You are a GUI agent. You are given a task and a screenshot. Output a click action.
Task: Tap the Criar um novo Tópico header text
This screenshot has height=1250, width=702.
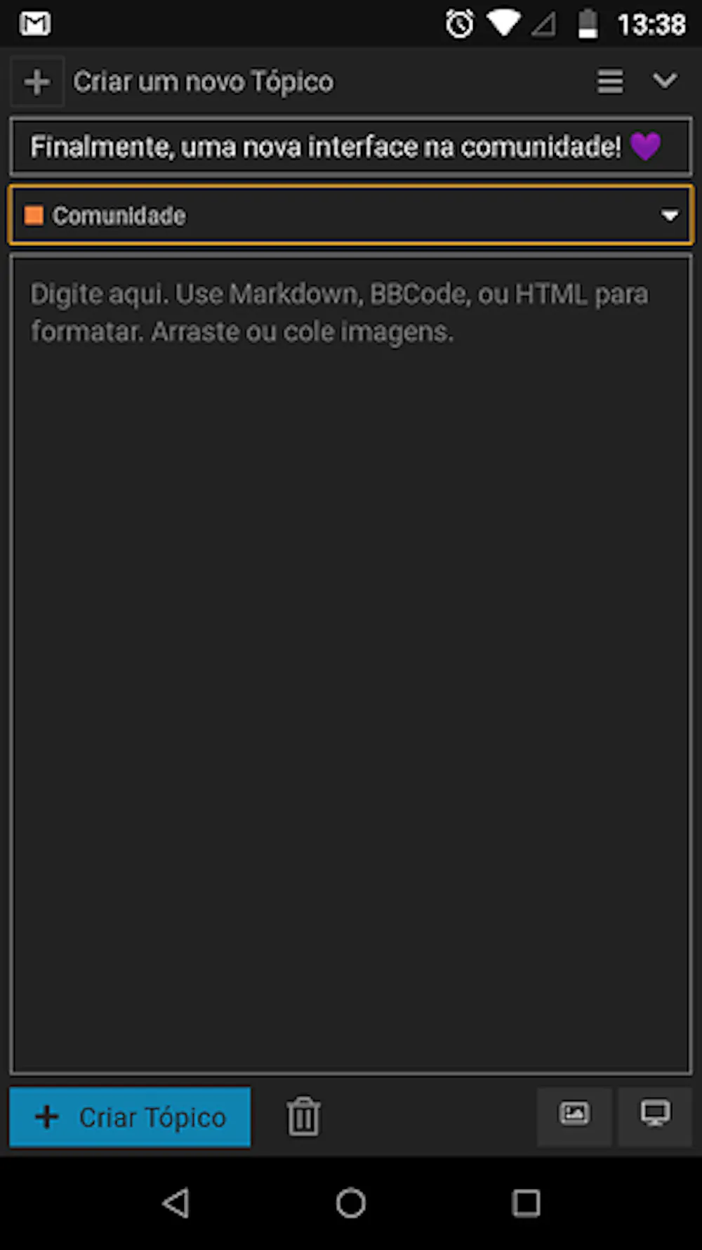204,82
